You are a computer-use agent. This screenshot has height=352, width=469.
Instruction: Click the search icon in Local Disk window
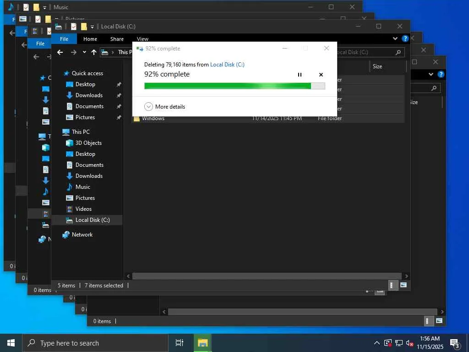pos(398,52)
